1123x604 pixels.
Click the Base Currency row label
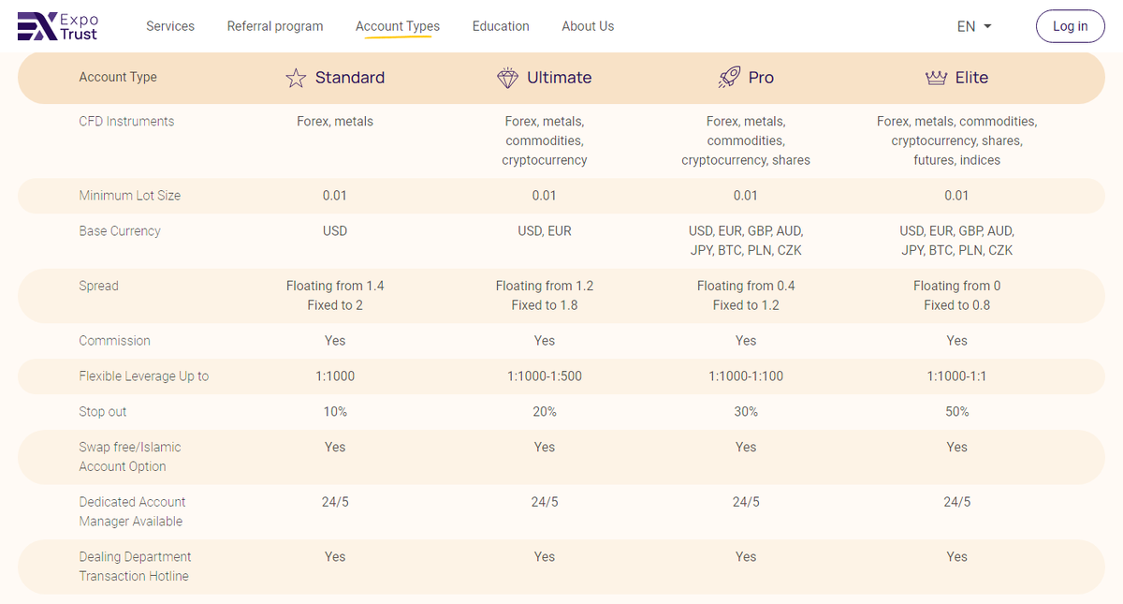tap(120, 231)
